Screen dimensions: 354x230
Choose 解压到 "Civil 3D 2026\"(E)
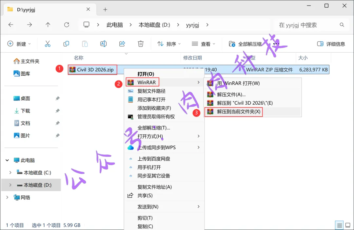click(253, 103)
